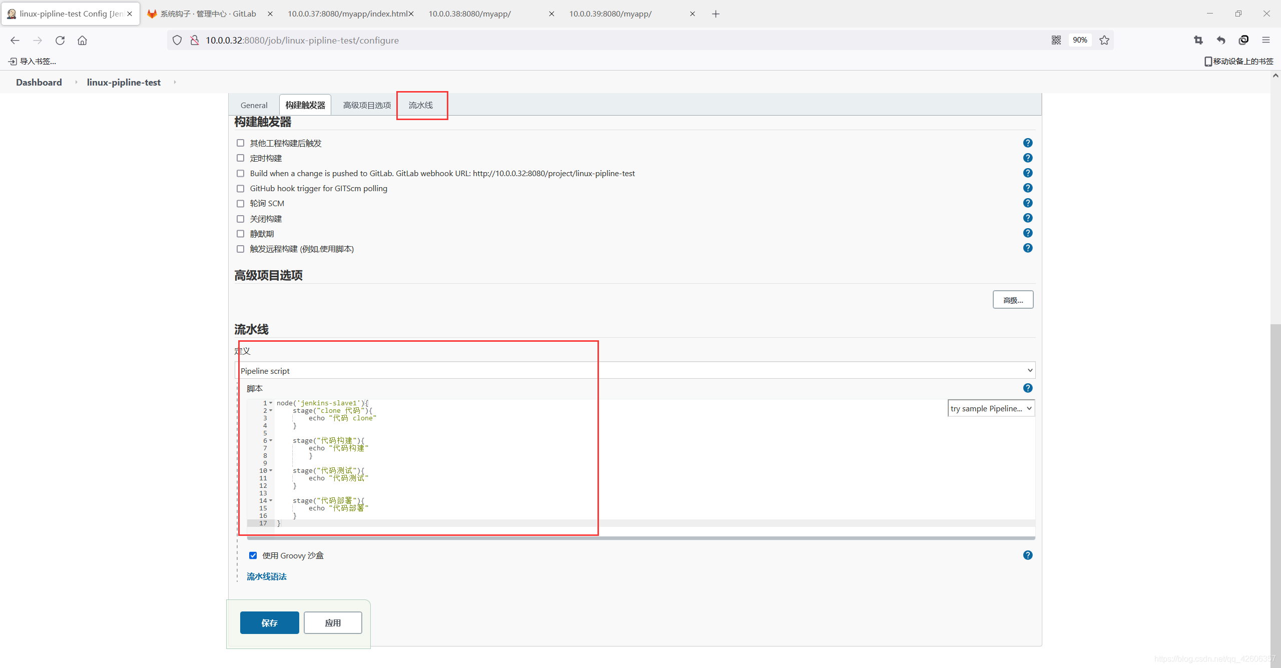Expand the Dashboard breadcrumb arrow
The image size is (1281, 668).
coord(76,82)
